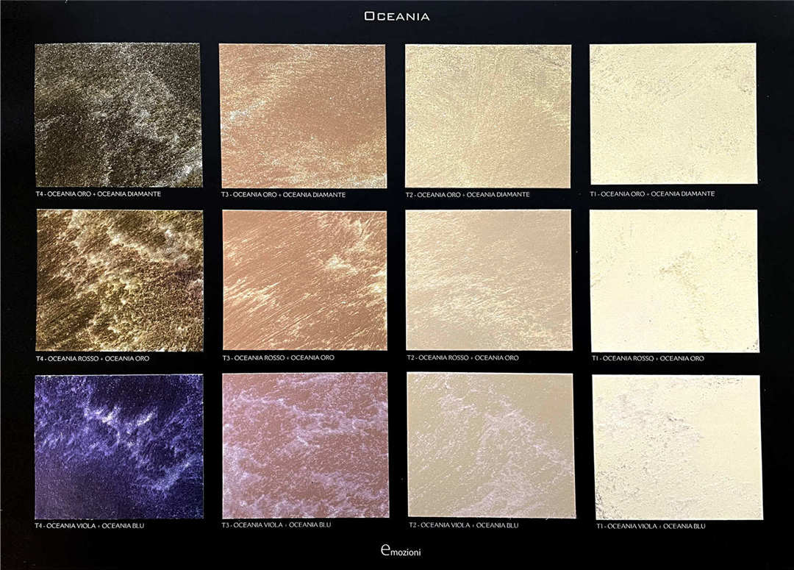
Task: Pick the T3 Oceania Rosso + Oro swatch
Action: pyautogui.click(x=305, y=280)
